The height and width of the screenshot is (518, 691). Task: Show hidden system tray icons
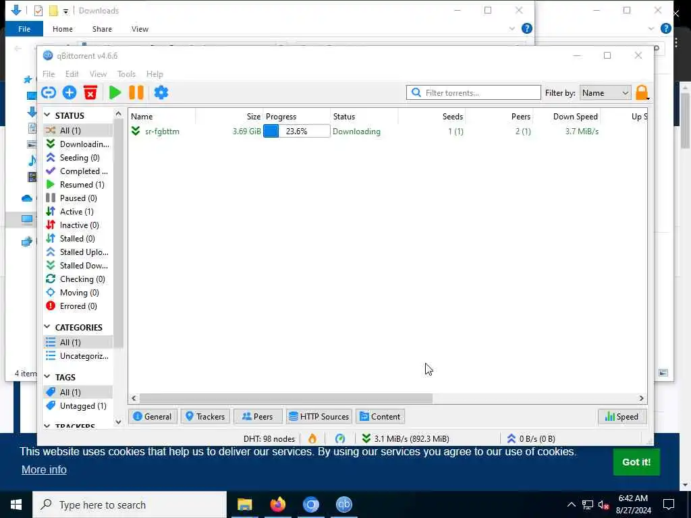pyautogui.click(x=571, y=505)
